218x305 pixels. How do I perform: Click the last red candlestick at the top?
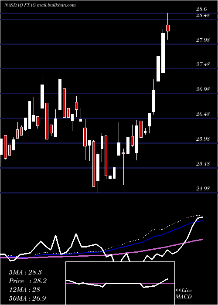[168, 28]
